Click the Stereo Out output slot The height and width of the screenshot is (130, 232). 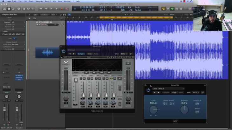pyautogui.click(x=6, y=87)
